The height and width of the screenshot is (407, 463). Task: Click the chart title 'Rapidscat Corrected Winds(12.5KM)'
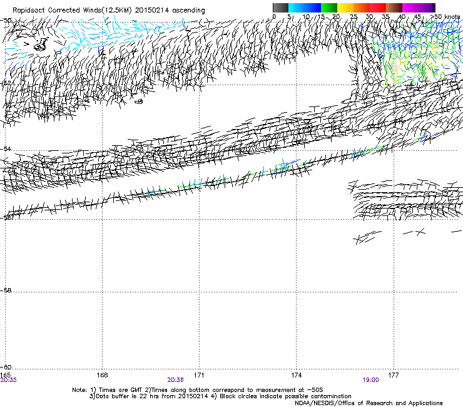point(72,11)
